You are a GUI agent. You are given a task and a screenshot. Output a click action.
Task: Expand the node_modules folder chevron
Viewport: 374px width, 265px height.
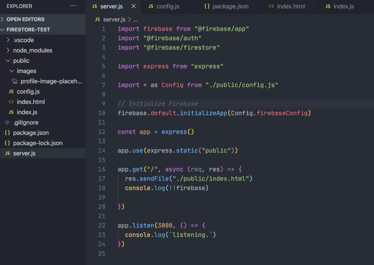coord(8,50)
